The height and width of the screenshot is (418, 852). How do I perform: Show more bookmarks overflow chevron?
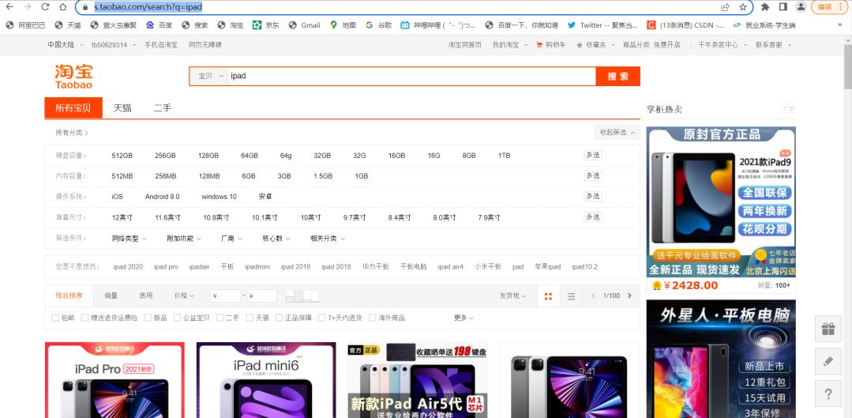tap(840, 25)
